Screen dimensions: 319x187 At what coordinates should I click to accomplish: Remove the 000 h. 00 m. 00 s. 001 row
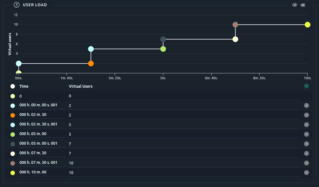(x=306, y=105)
